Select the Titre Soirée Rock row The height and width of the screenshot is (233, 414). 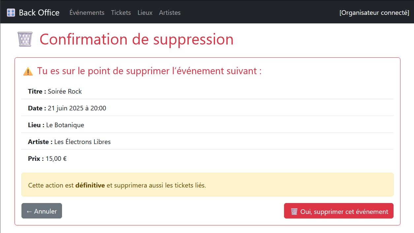pos(207,91)
